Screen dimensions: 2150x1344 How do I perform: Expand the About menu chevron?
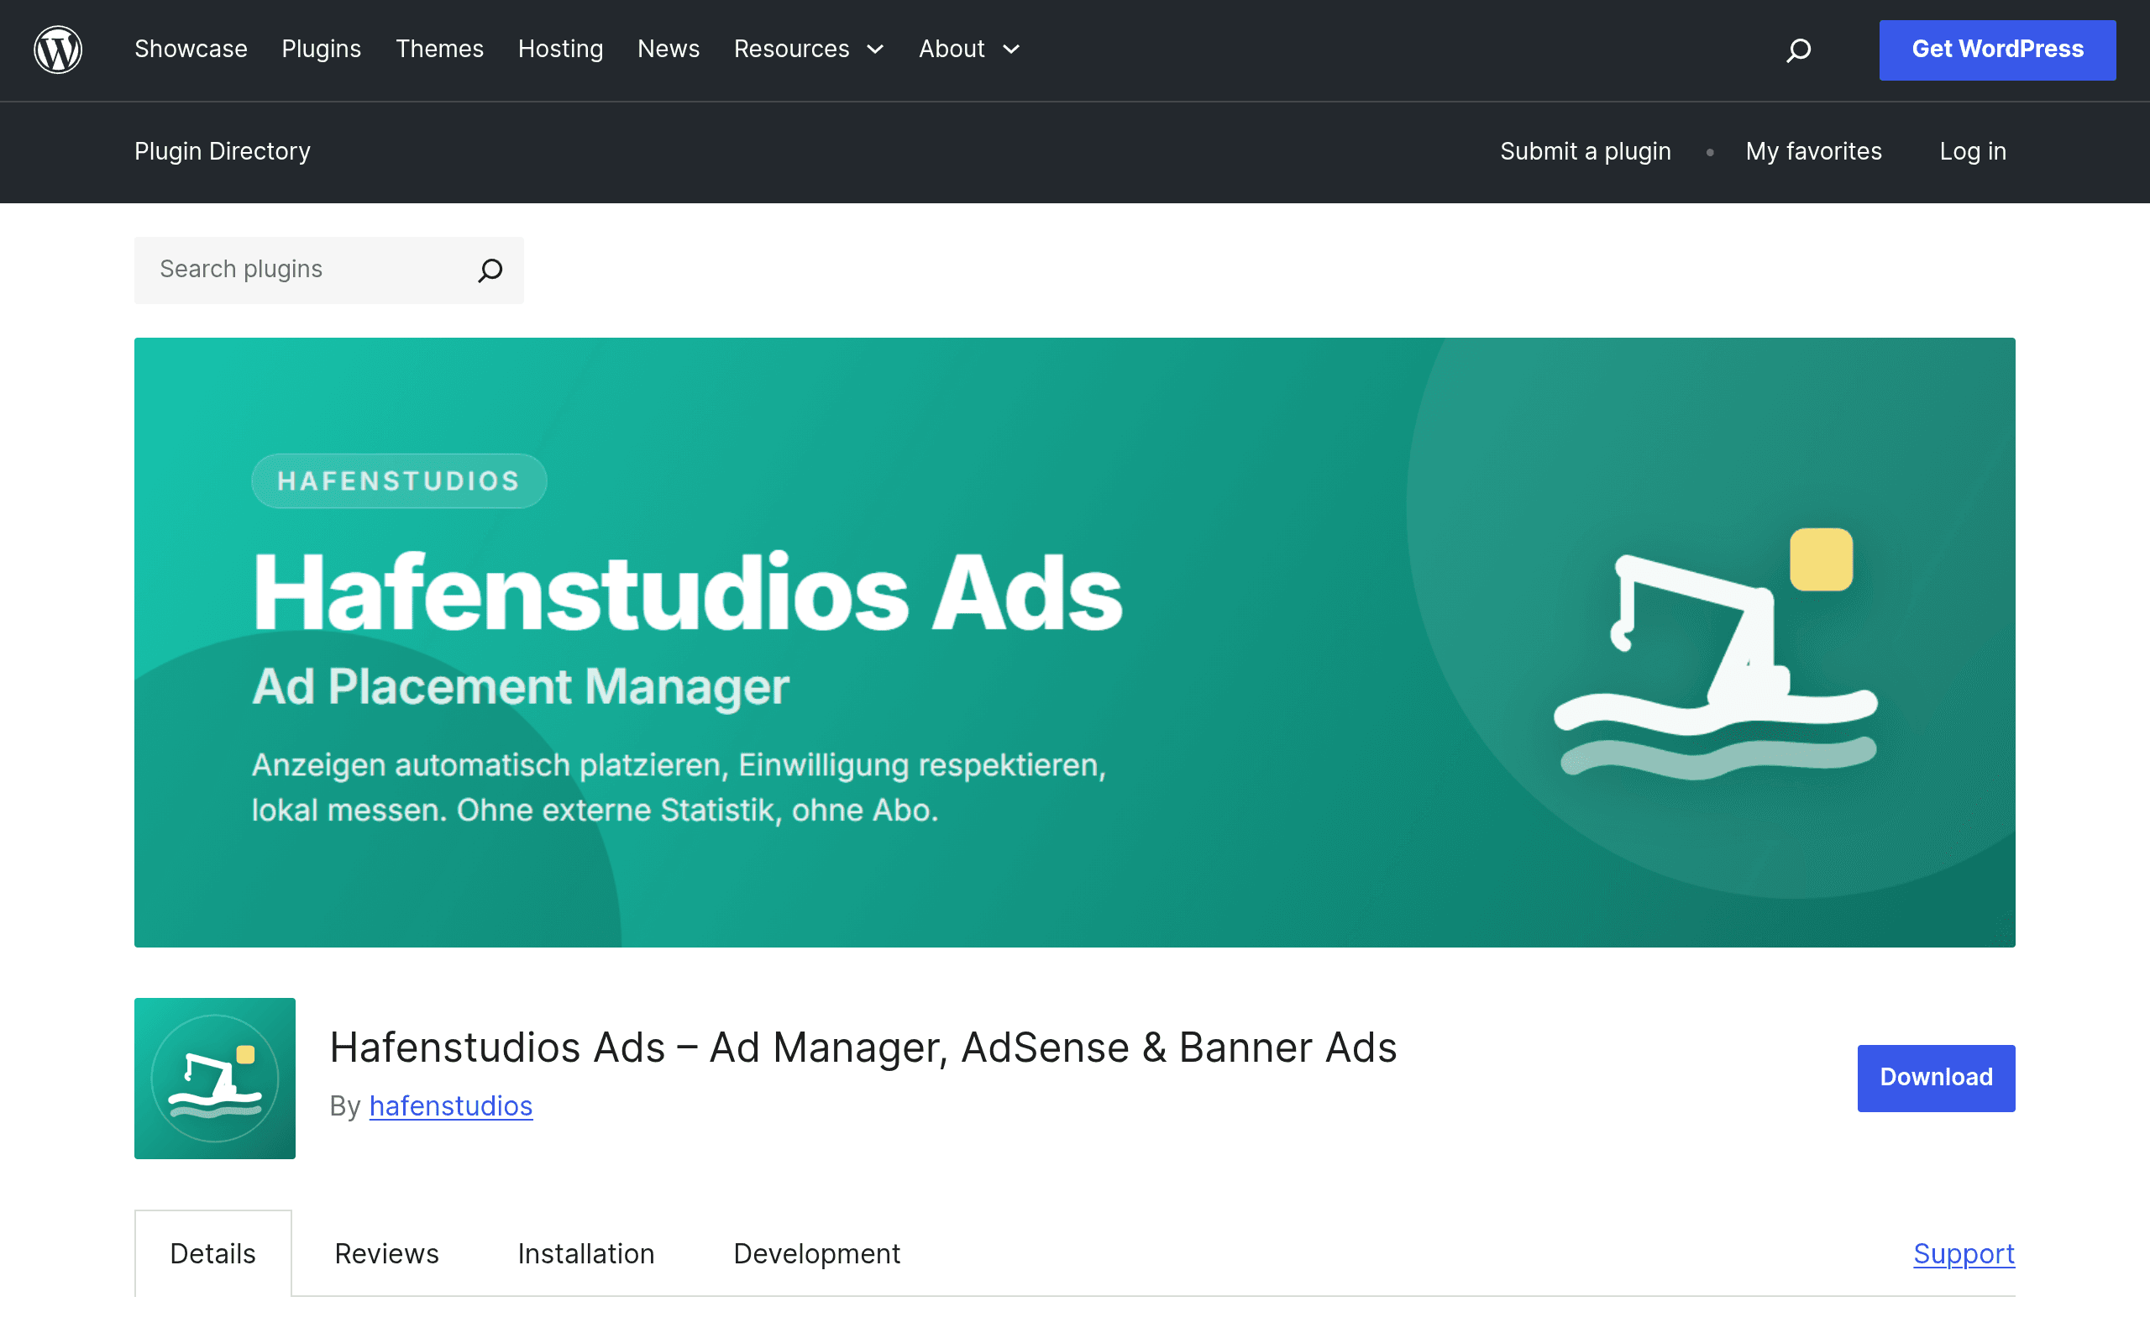click(1011, 50)
